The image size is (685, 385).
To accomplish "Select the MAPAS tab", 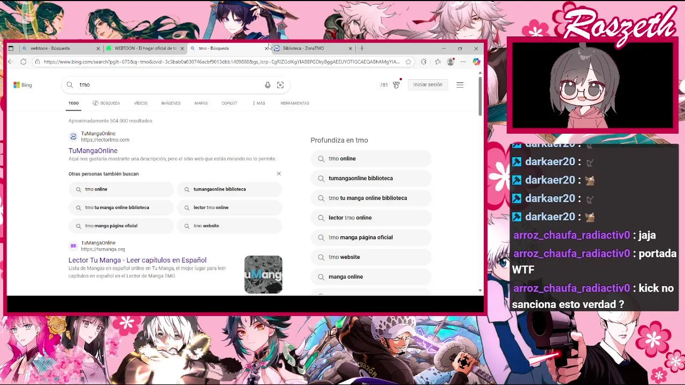I will [x=201, y=103].
